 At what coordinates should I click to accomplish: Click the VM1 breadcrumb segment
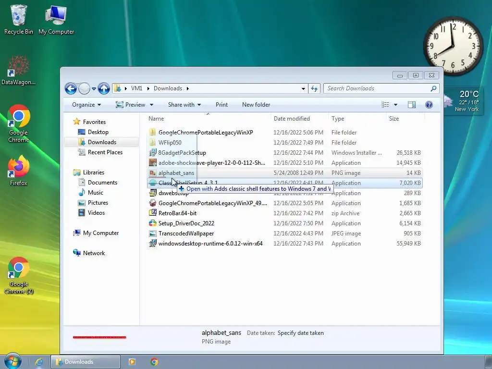[136, 88]
